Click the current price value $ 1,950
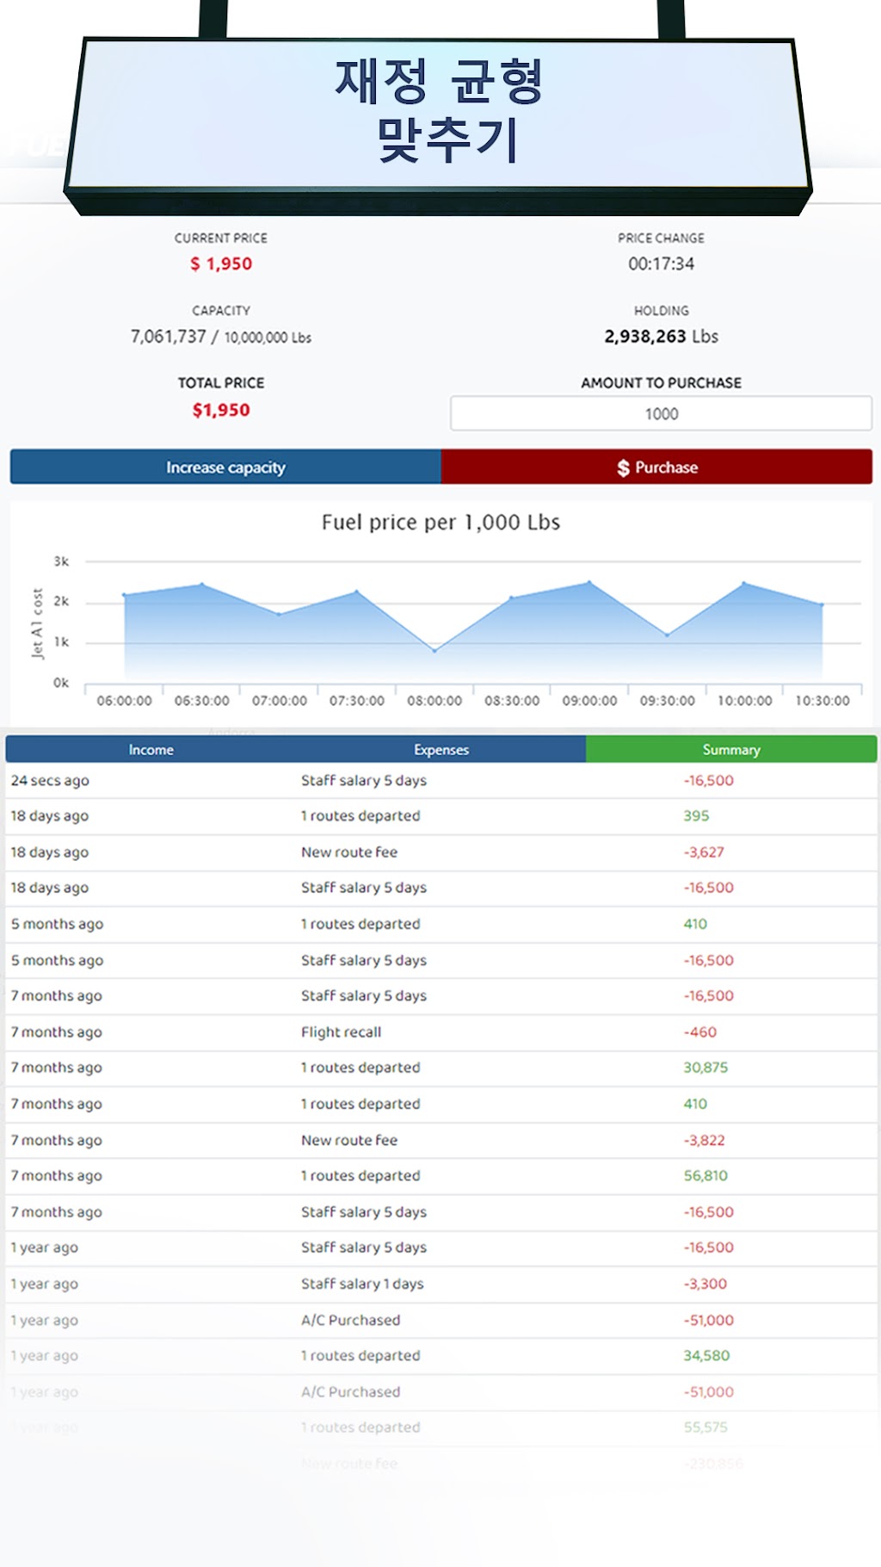This screenshot has height=1567, width=881. [221, 264]
